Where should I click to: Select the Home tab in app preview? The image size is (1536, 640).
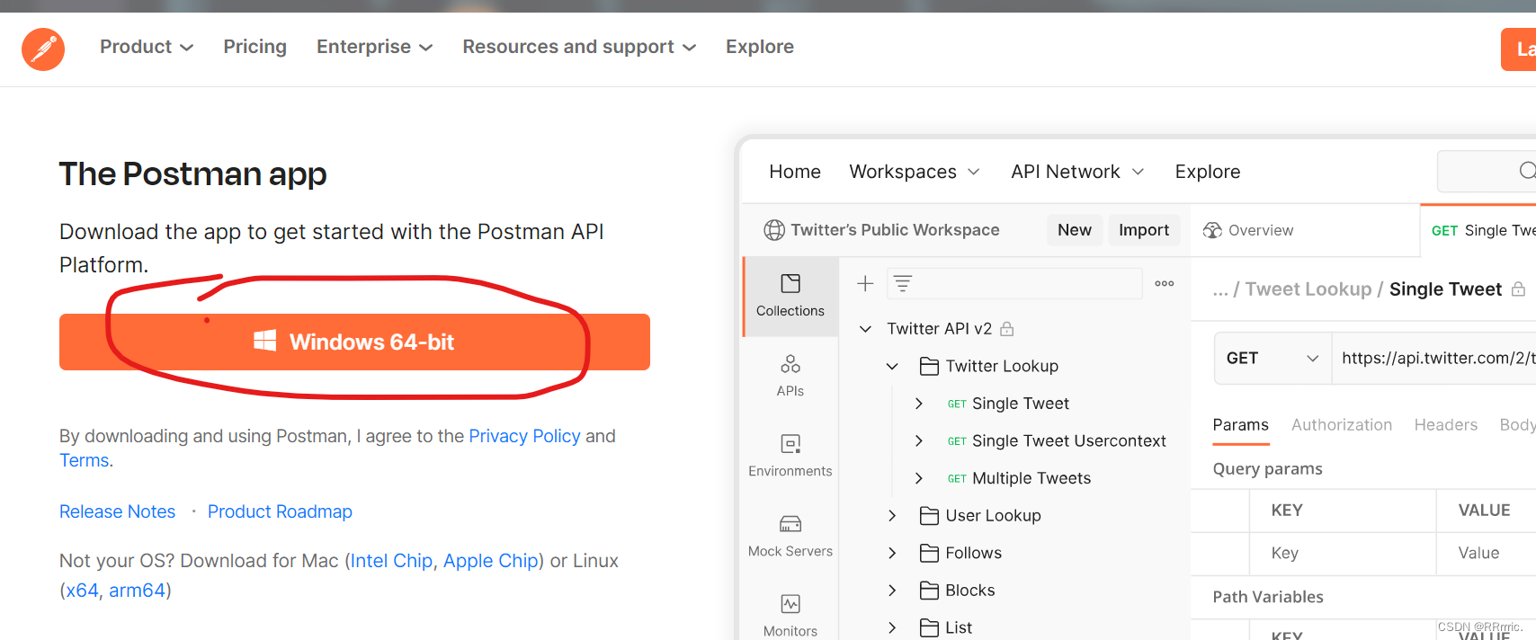pyautogui.click(x=795, y=172)
